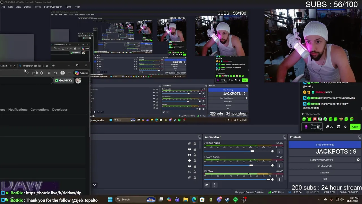Viewport: 362px width, 204px height.
Task: Open Edge profile avatar icon
Action: tap(63, 73)
